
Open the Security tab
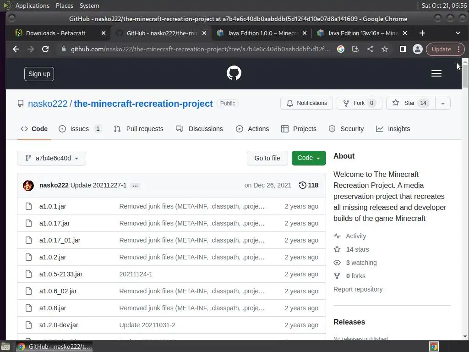pyautogui.click(x=346, y=129)
